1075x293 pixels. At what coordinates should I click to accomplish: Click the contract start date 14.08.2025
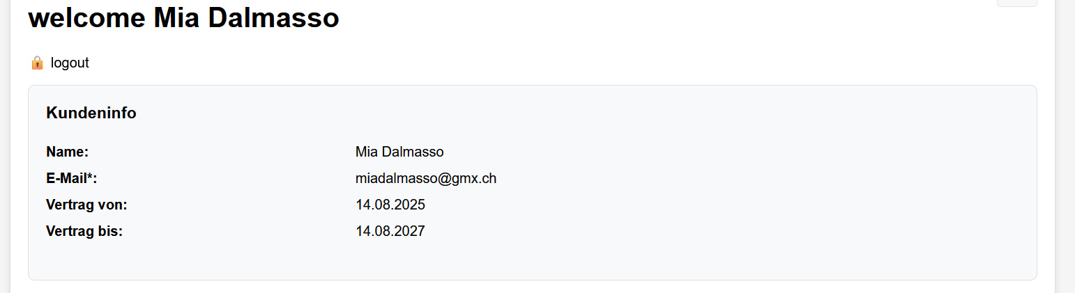tap(390, 205)
